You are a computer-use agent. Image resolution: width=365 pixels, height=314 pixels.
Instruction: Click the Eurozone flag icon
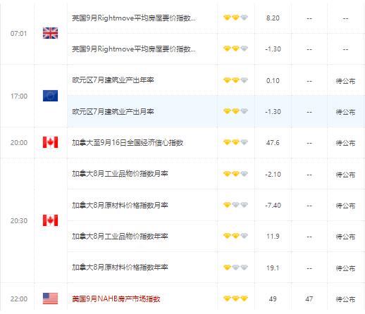pyautogui.click(x=50, y=96)
